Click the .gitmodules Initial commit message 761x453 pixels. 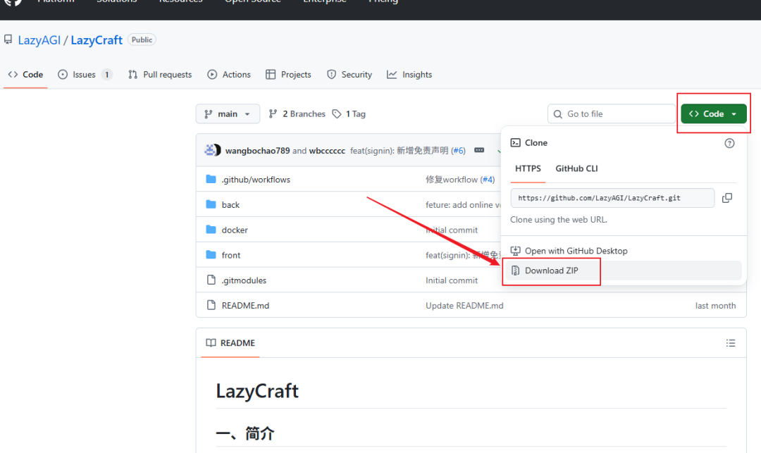point(452,280)
